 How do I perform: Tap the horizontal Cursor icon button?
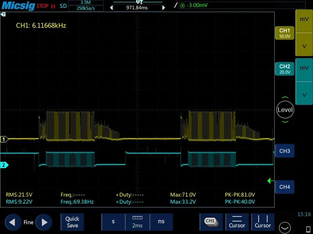click(x=237, y=222)
